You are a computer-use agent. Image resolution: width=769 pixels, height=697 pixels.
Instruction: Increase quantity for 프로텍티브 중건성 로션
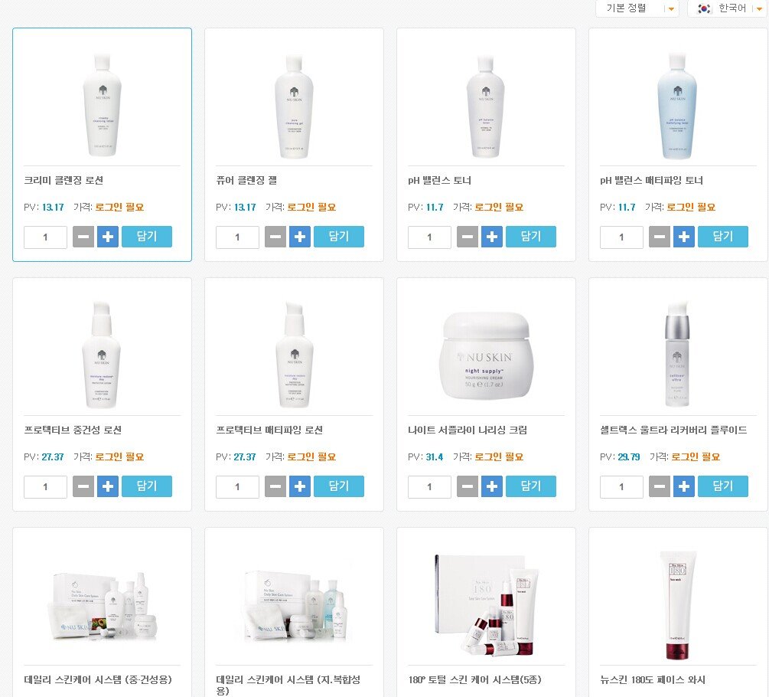point(108,486)
